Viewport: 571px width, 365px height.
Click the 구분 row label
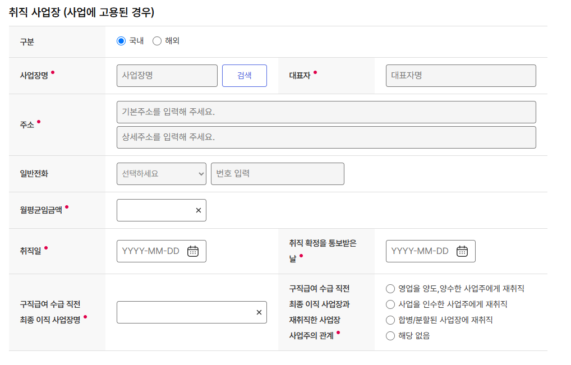tap(27, 42)
